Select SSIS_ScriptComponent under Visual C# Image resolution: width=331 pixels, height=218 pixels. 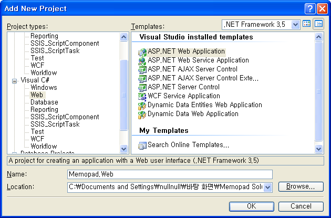click(65, 117)
